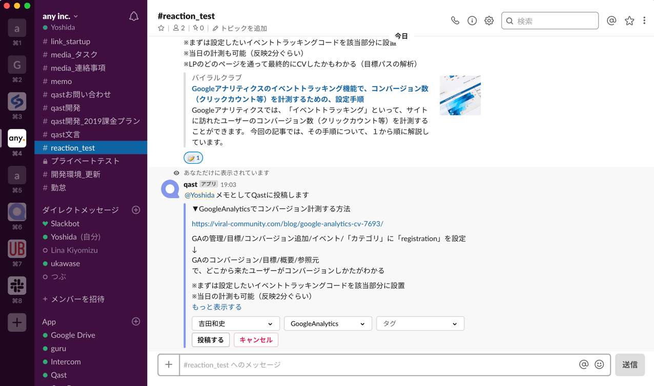Click the 送信 send button
Image resolution: width=654 pixels, height=386 pixels.
click(x=630, y=364)
